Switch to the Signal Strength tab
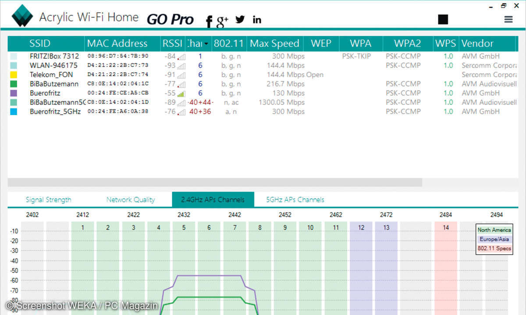Image resolution: width=526 pixels, height=315 pixels. click(48, 200)
